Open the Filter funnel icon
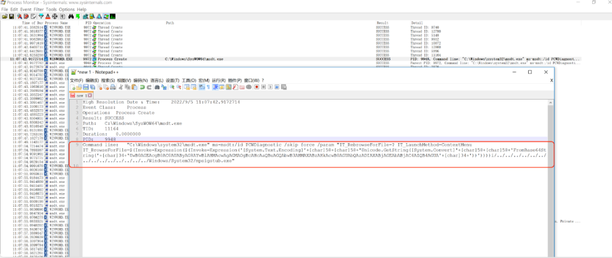 [x=41, y=16]
